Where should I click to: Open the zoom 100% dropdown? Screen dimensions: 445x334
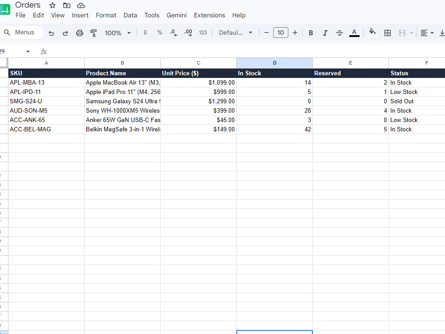point(117,33)
